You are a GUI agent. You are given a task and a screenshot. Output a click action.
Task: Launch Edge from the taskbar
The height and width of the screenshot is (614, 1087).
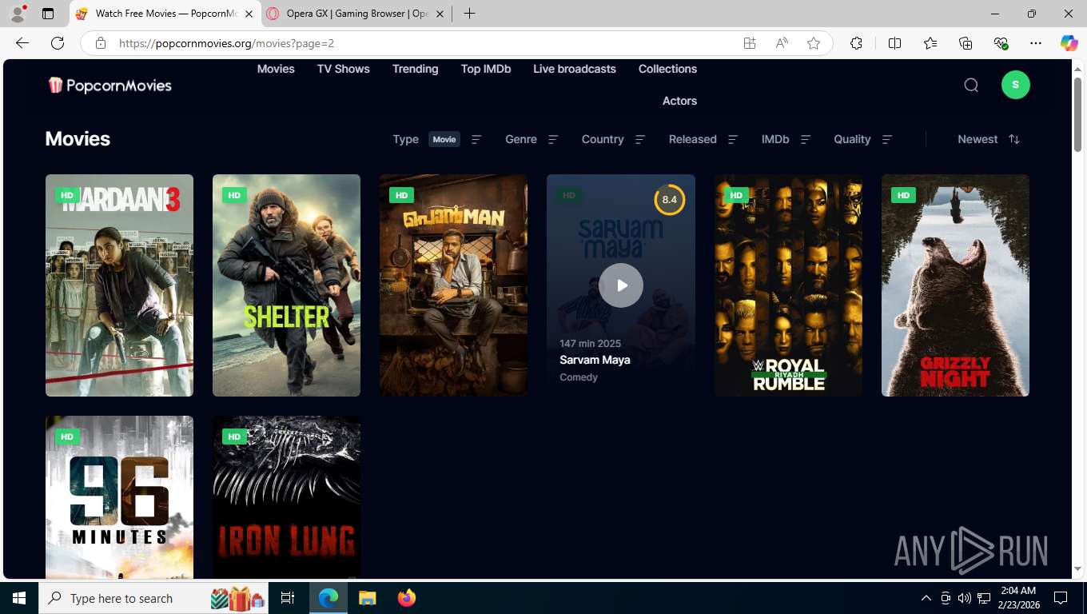(328, 598)
